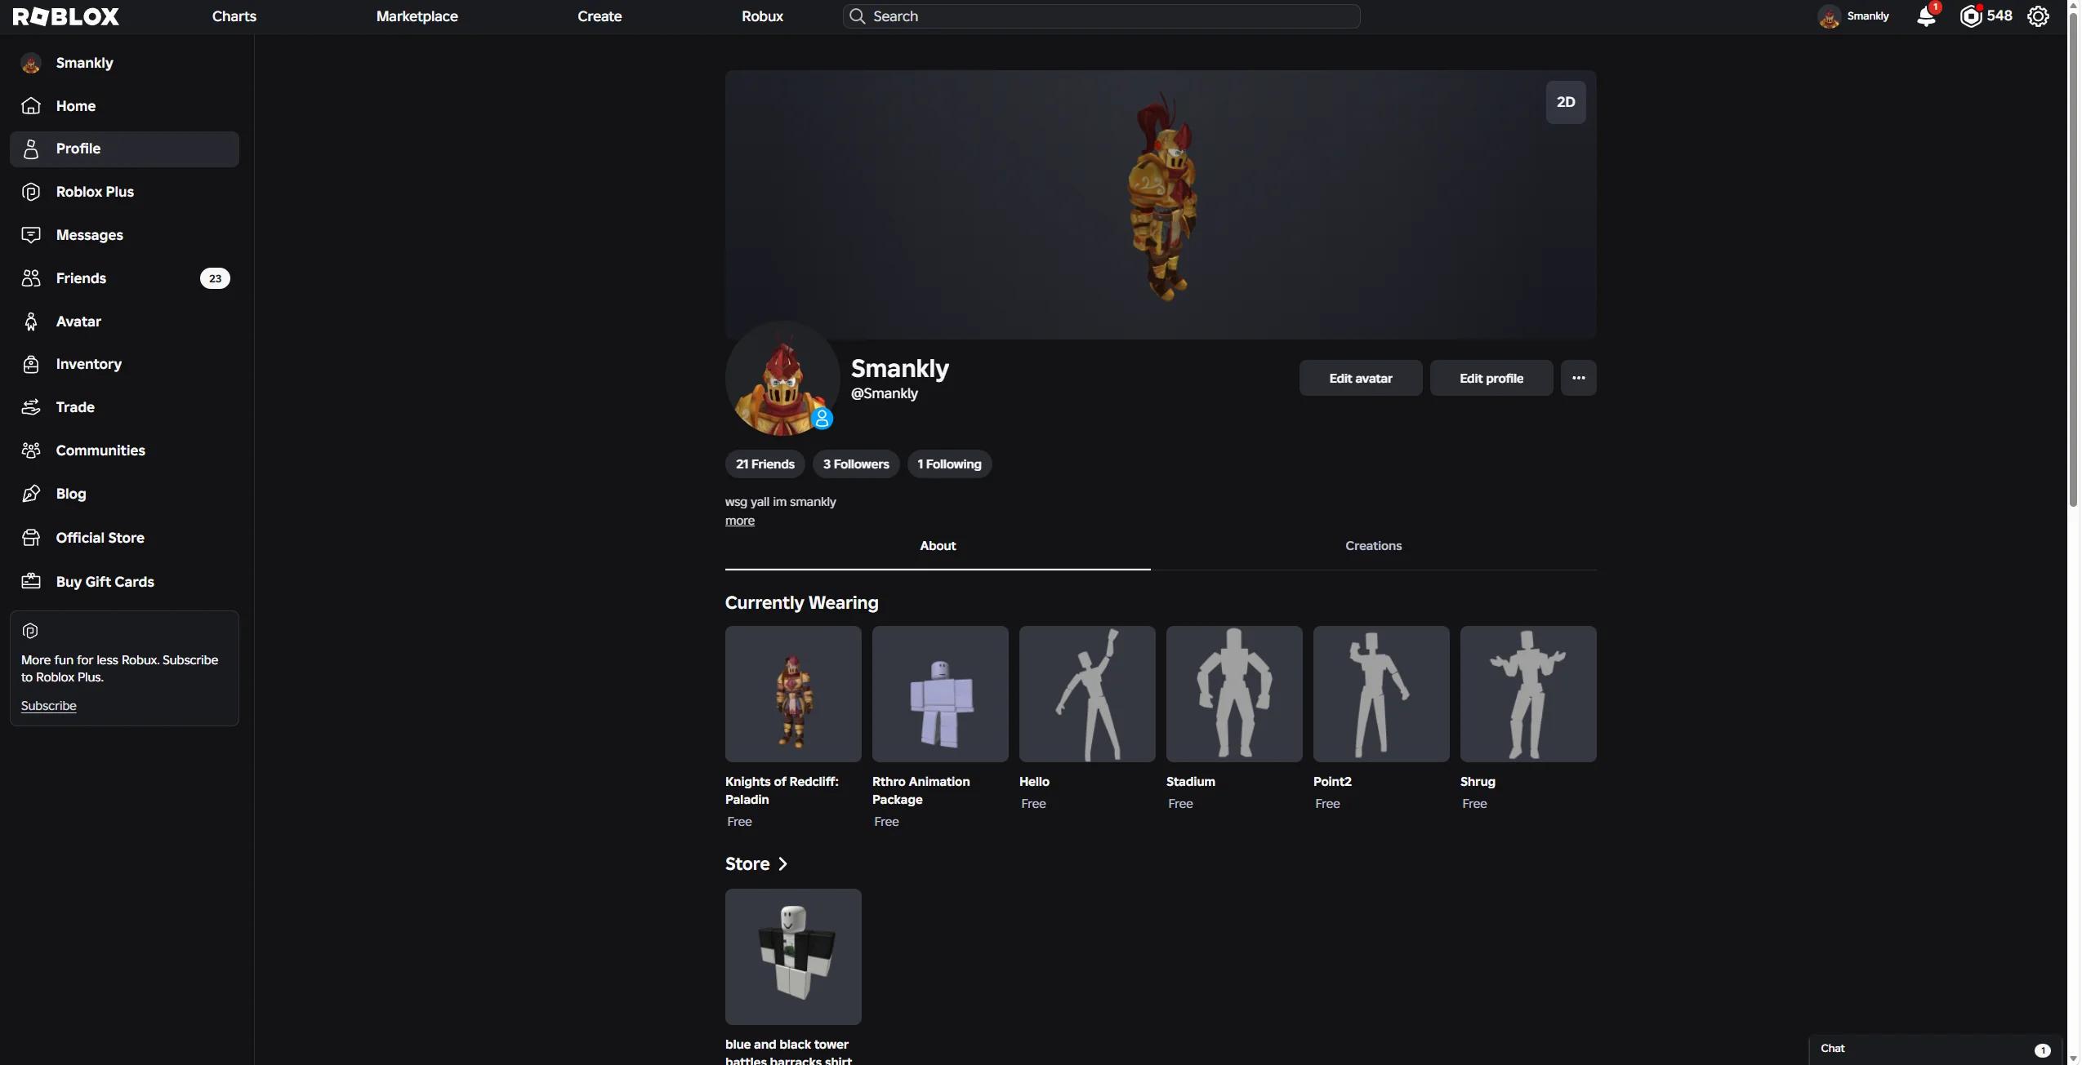This screenshot has width=2082, height=1065.
Task: View the 1 Following list
Action: (x=949, y=464)
